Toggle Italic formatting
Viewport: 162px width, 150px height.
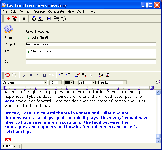(37, 75)
